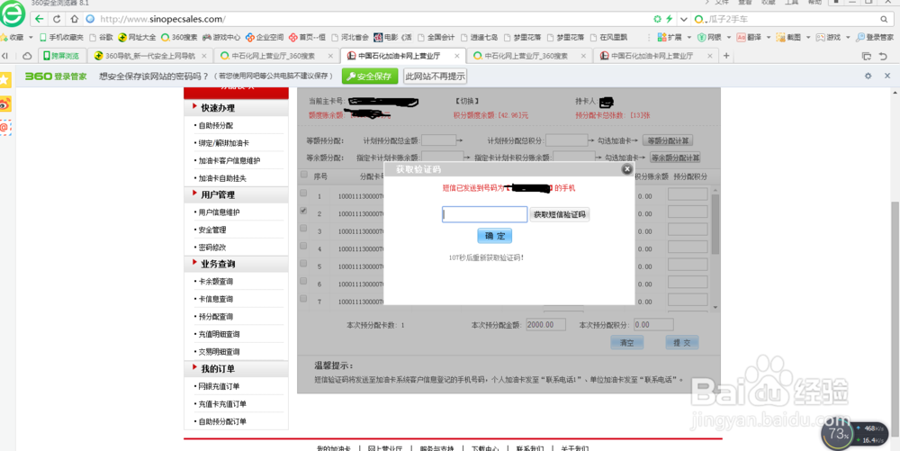
Task: Collapse the 业务查询 menu section
Action: coord(236,264)
